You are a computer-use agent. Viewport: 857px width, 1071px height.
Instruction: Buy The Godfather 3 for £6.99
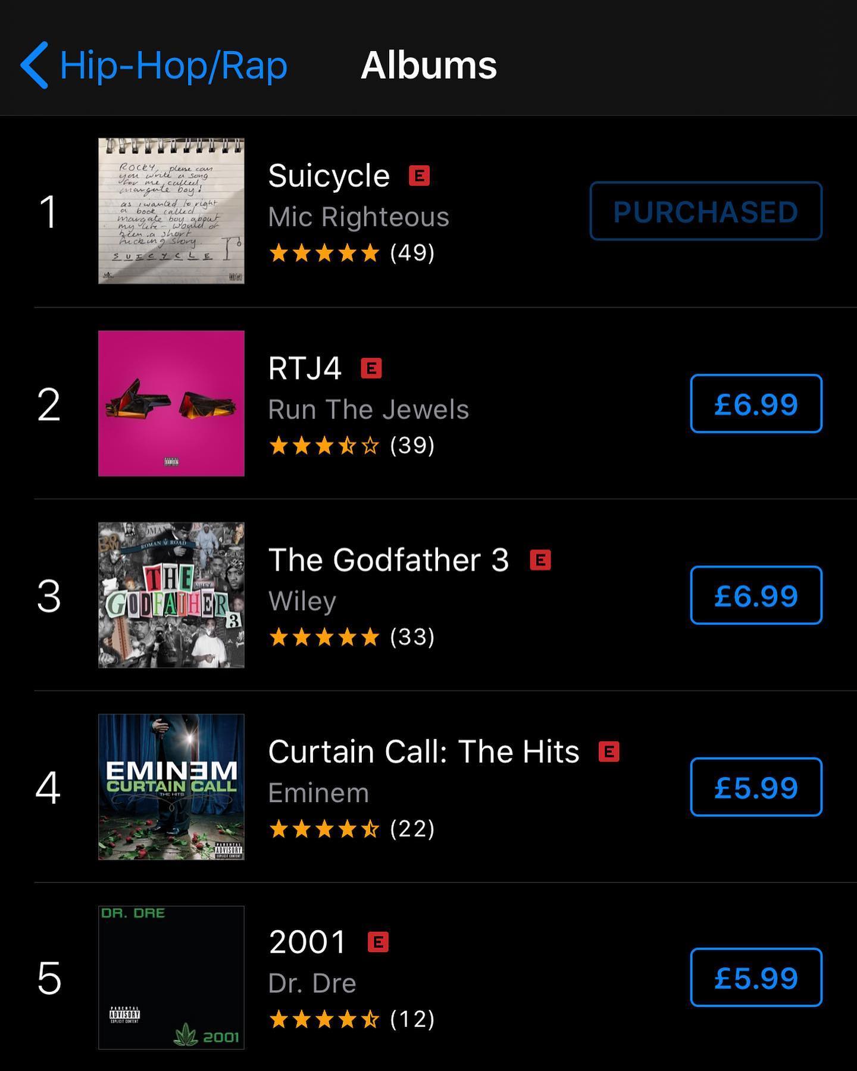click(x=756, y=595)
